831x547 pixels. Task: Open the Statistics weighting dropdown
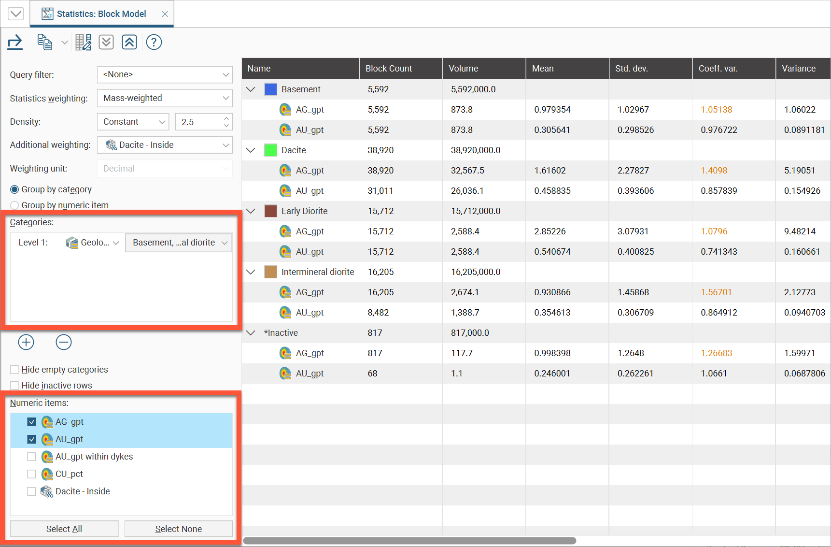165,98
